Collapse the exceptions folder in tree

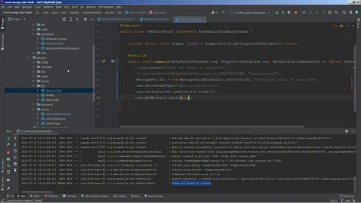(x=33, y=34)
